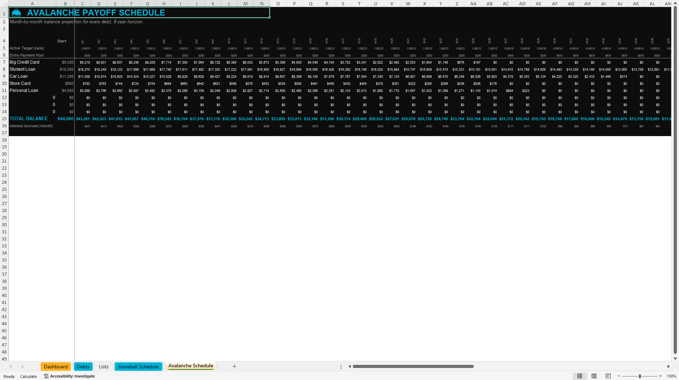Click the avalanche logo icon in title
This screenshot has height=380, width=679.
coord(16,13)
